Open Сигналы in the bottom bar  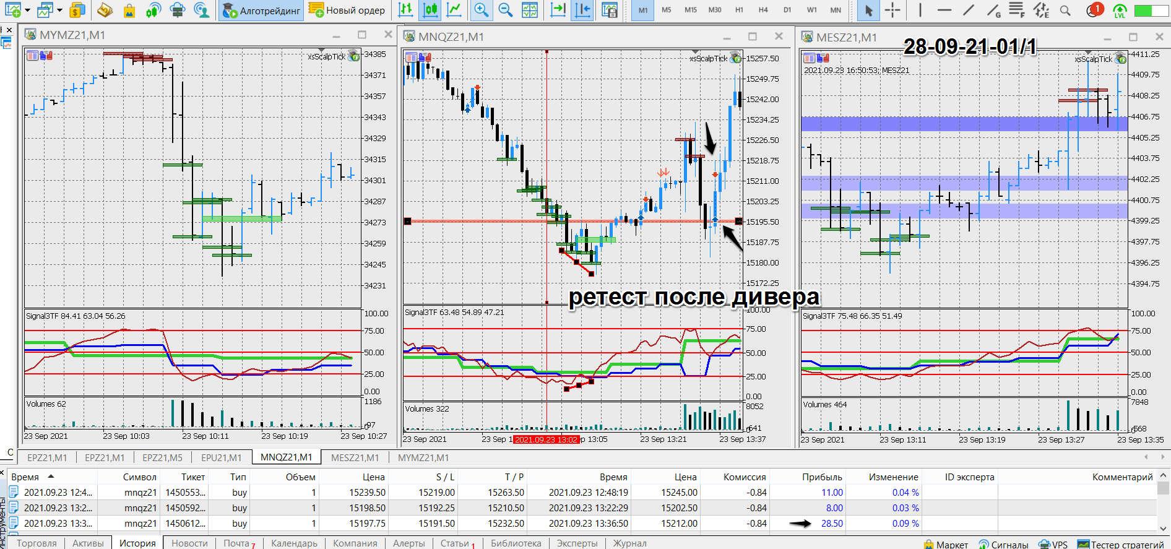1003,544
